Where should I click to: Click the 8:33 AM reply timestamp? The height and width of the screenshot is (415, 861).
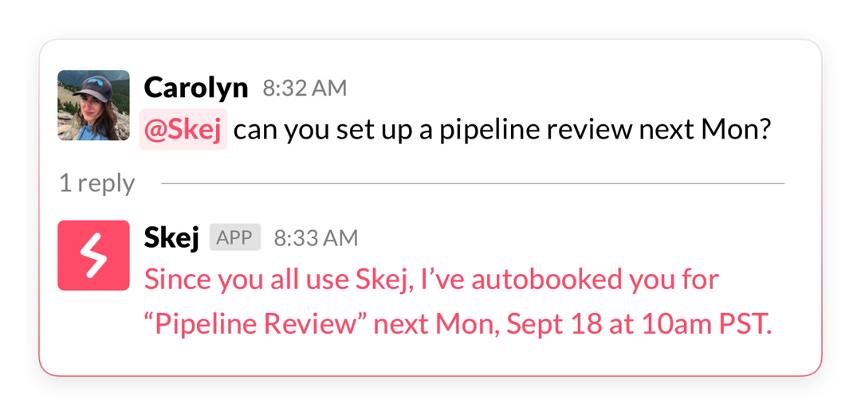tap(316, 237)
